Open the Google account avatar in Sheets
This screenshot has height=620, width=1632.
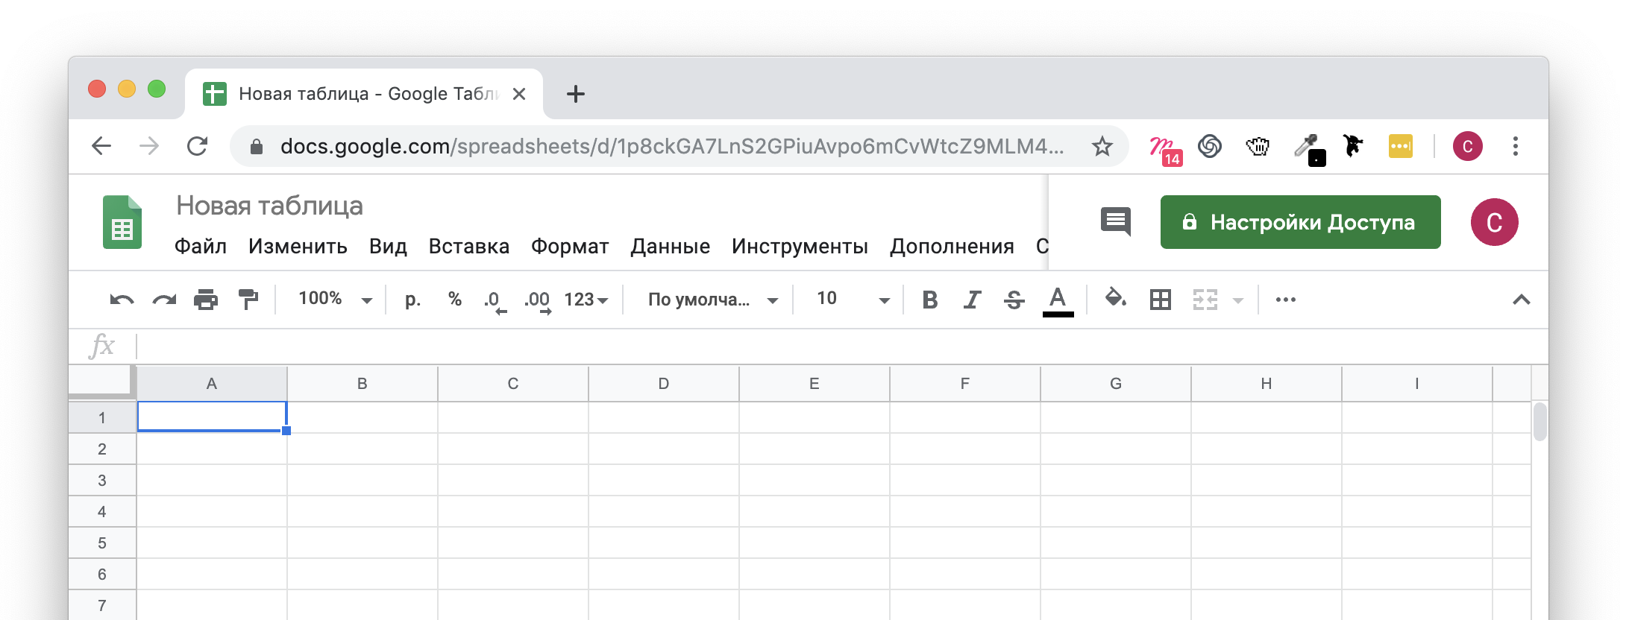1494,222
